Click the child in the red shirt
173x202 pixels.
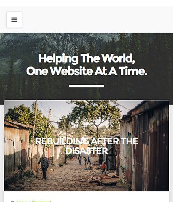tap(104, 167)
